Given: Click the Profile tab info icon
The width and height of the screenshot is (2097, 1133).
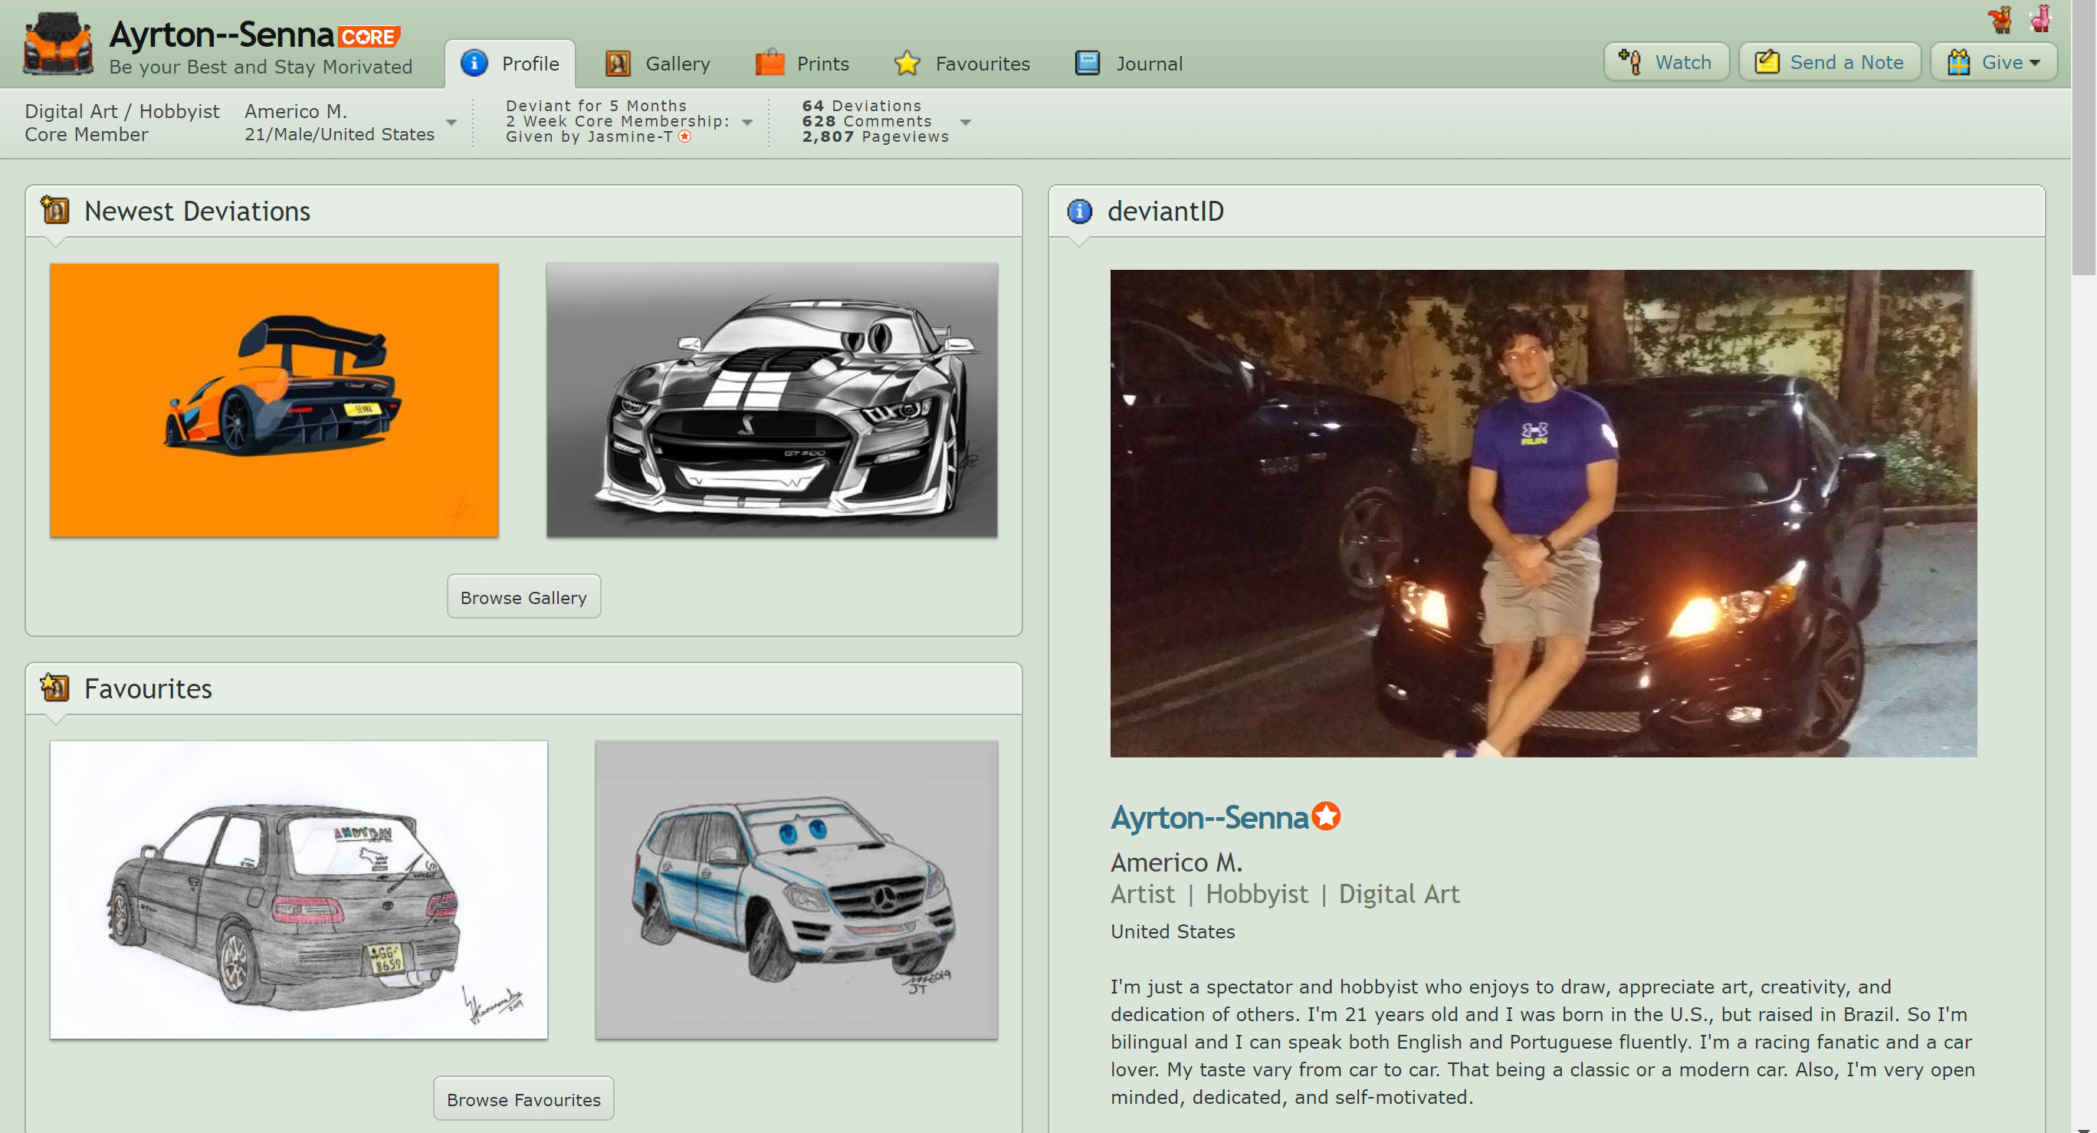Looking at the screenshot, I should (x=474, y=64).
